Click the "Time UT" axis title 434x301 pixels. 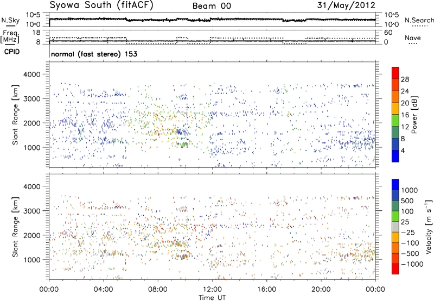(x=212, y=298)
